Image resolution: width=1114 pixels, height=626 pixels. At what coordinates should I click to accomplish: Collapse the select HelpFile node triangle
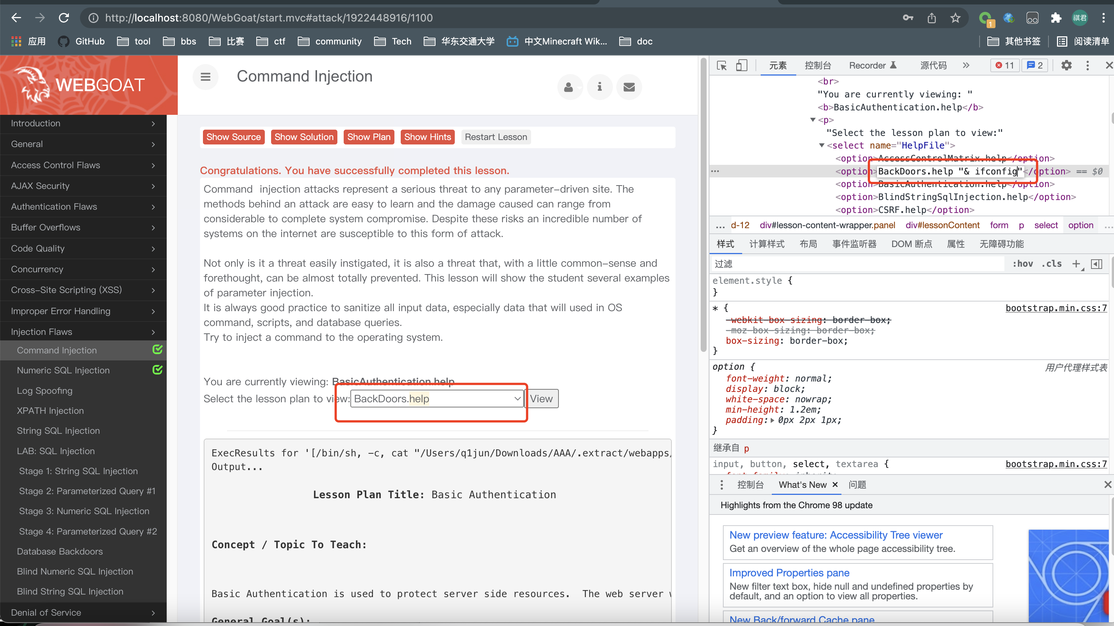[822, 145]
